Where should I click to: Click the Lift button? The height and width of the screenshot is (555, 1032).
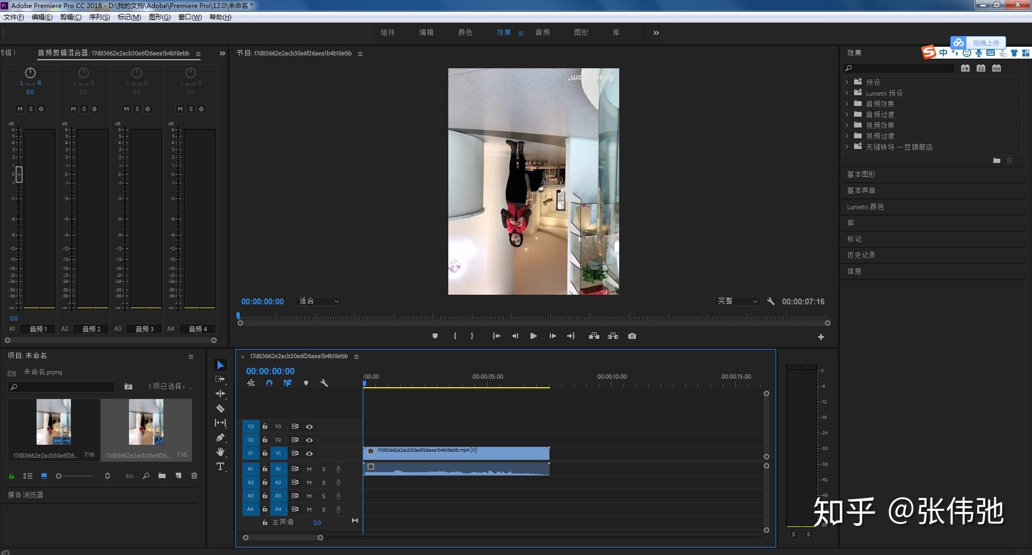pyautogui.click(x=594, y=336)
